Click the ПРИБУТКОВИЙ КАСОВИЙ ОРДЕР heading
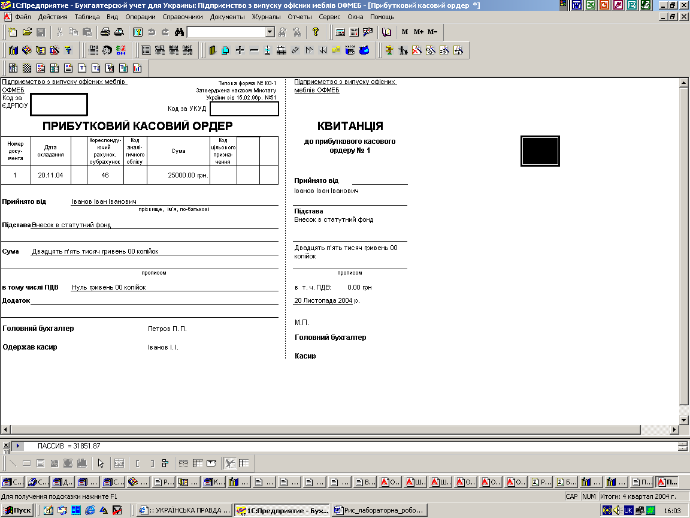690x518 pixels. 137,126
